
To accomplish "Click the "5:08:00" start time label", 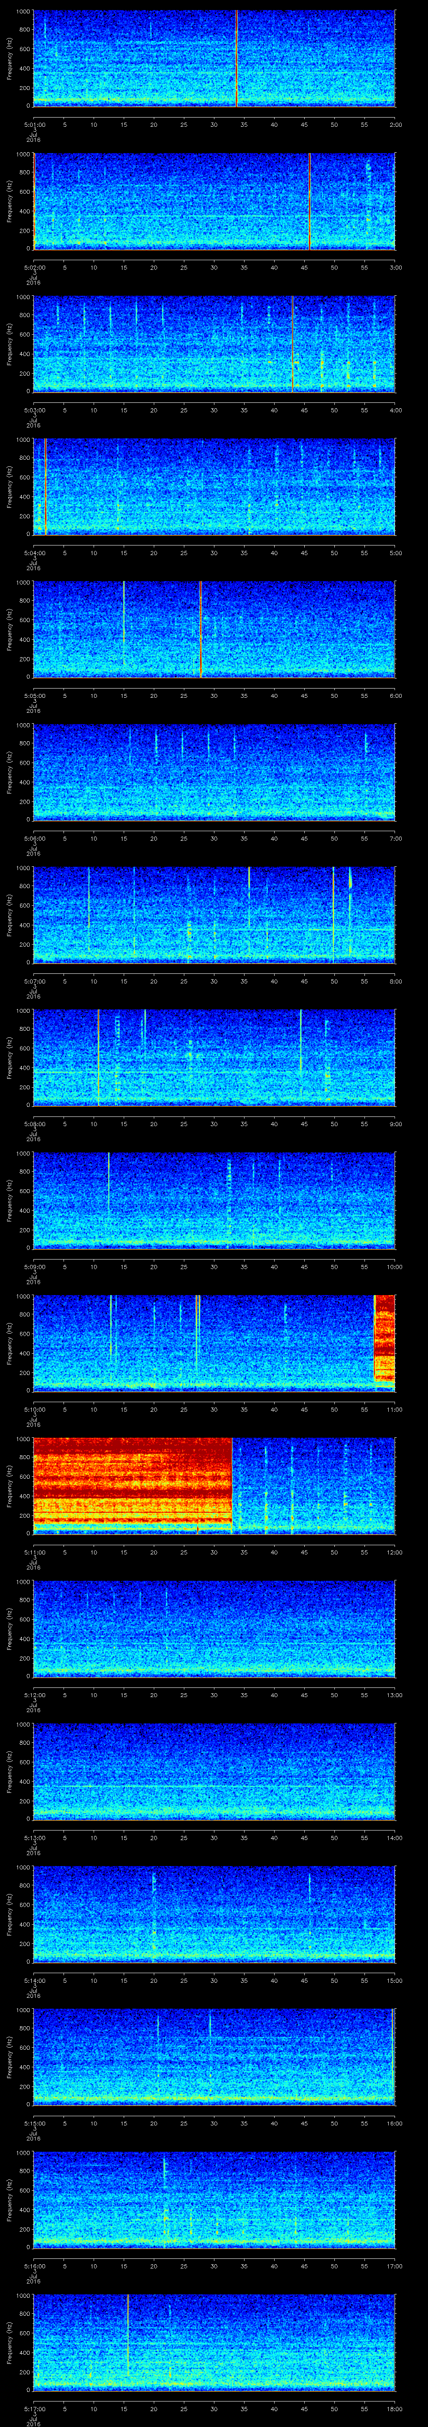I will tap(34, 1123).
